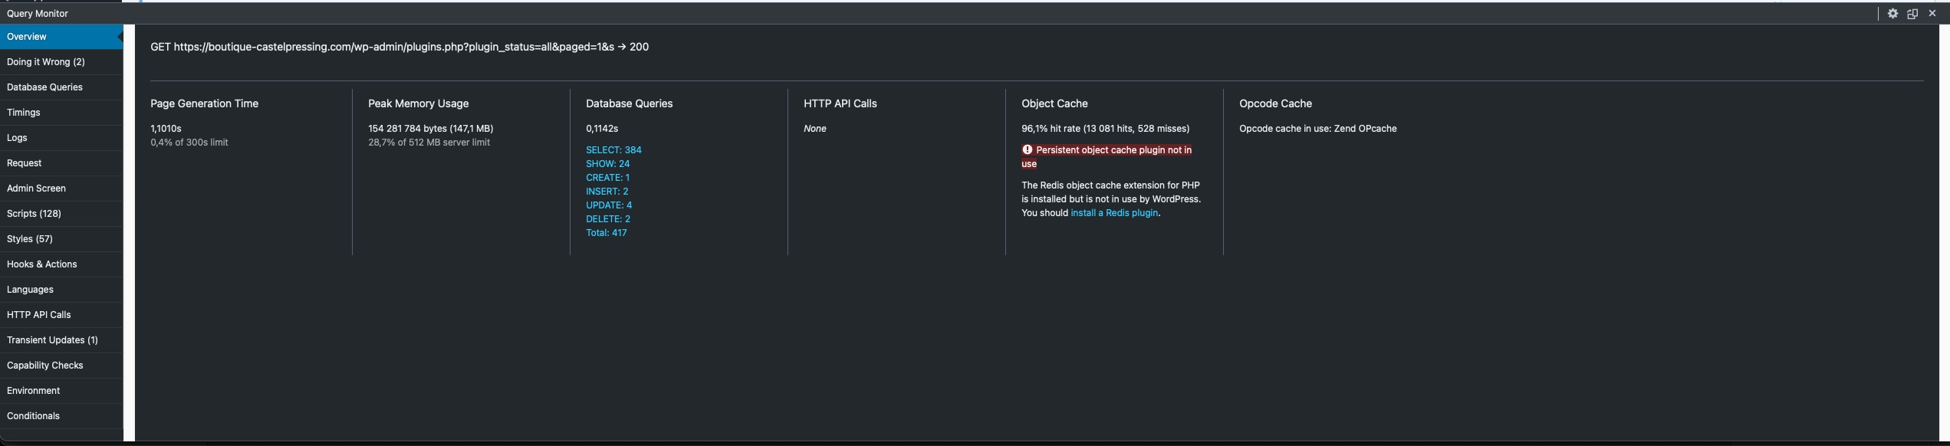Screen dimensions: 1950x446
Task: Open Capability Checks panel
Action: tap(61, 366)
